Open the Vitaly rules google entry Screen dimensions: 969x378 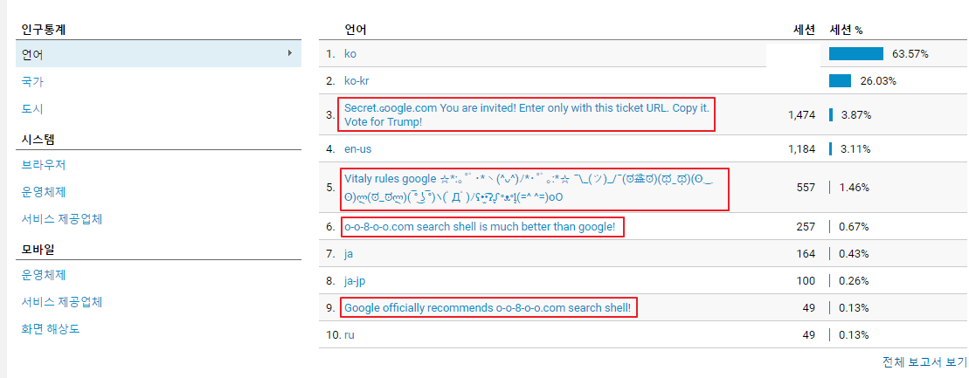(533, 188)
